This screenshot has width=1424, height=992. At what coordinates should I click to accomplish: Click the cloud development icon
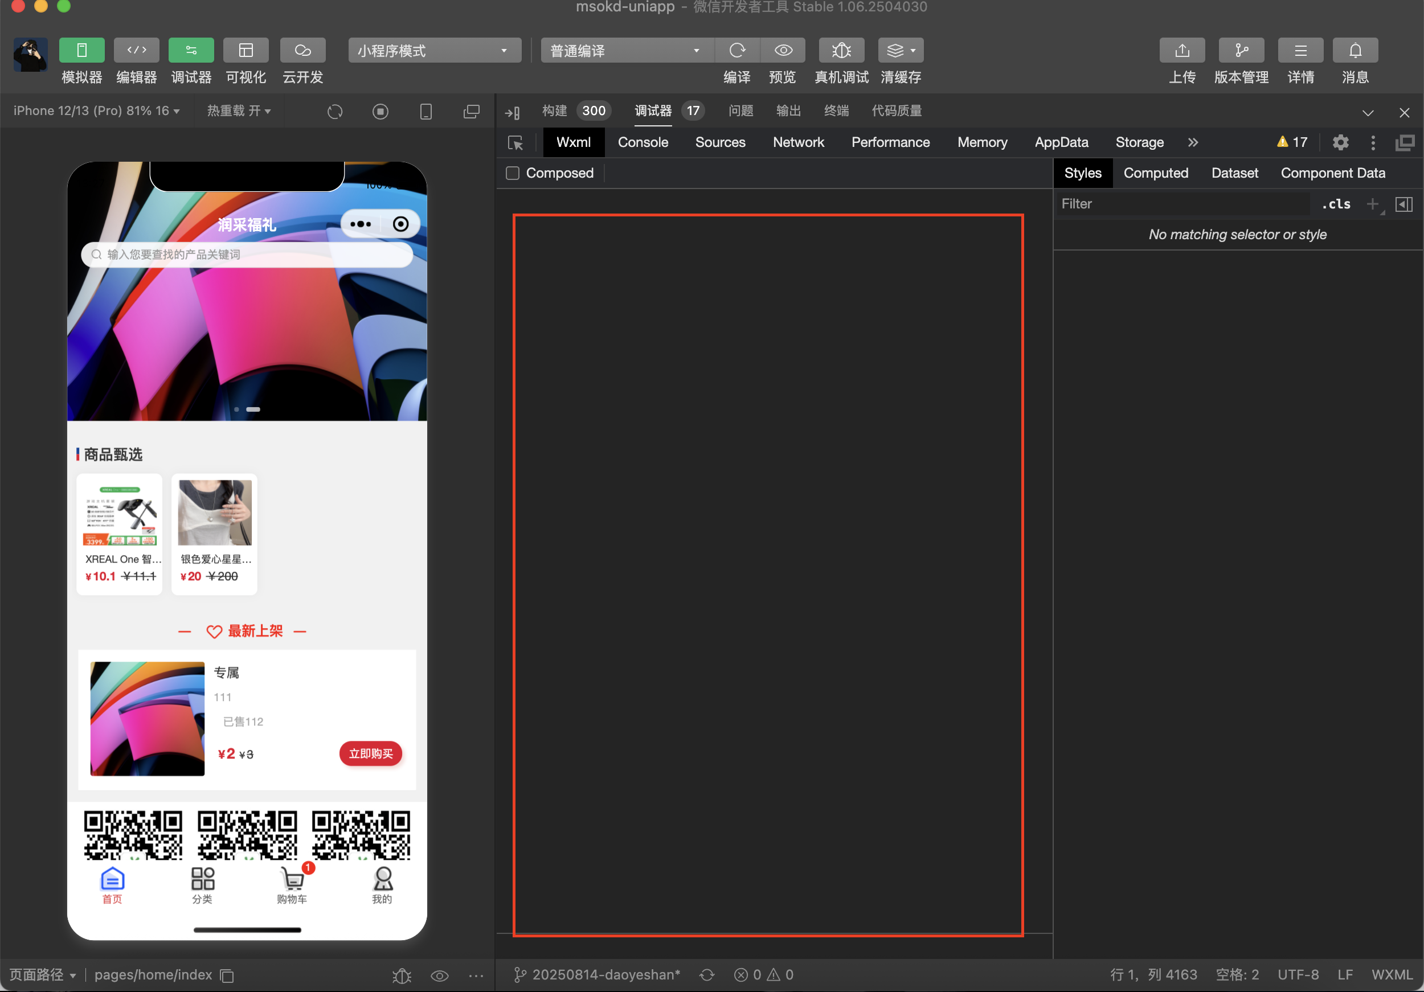[x=302, y=50]
